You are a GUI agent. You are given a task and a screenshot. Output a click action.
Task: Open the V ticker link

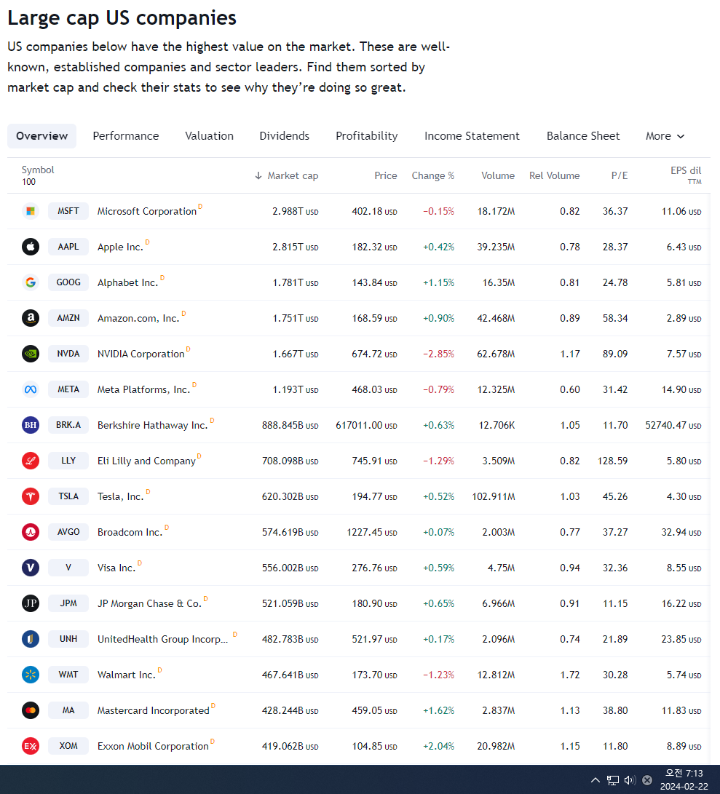[68, 568]
